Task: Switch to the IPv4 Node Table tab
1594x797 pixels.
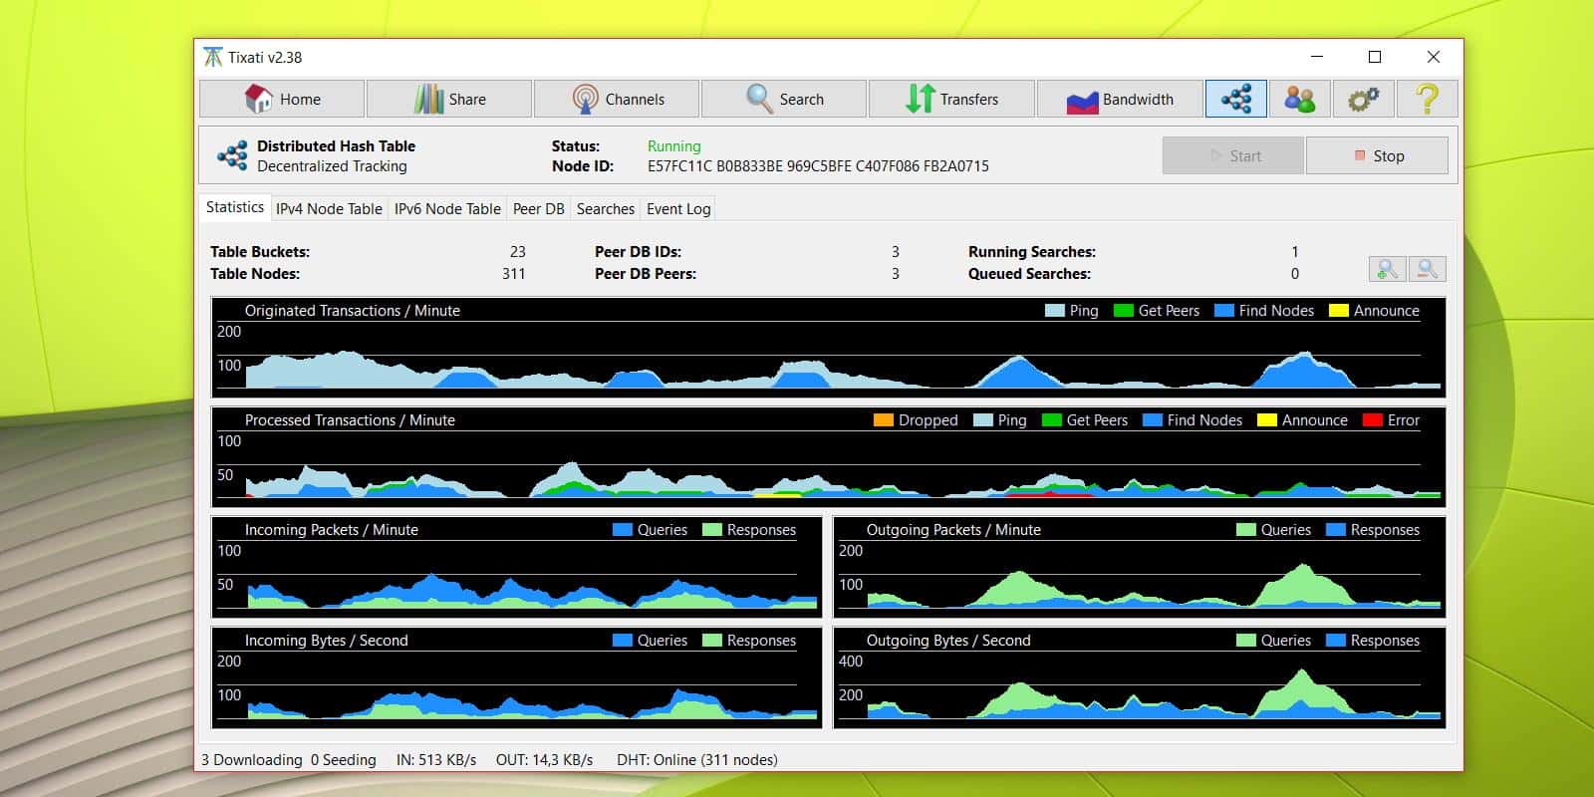Action: 329,209
